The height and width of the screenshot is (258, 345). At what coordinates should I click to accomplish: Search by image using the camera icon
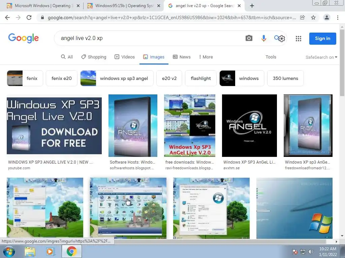pyautogui.click(x=249, y=38)
